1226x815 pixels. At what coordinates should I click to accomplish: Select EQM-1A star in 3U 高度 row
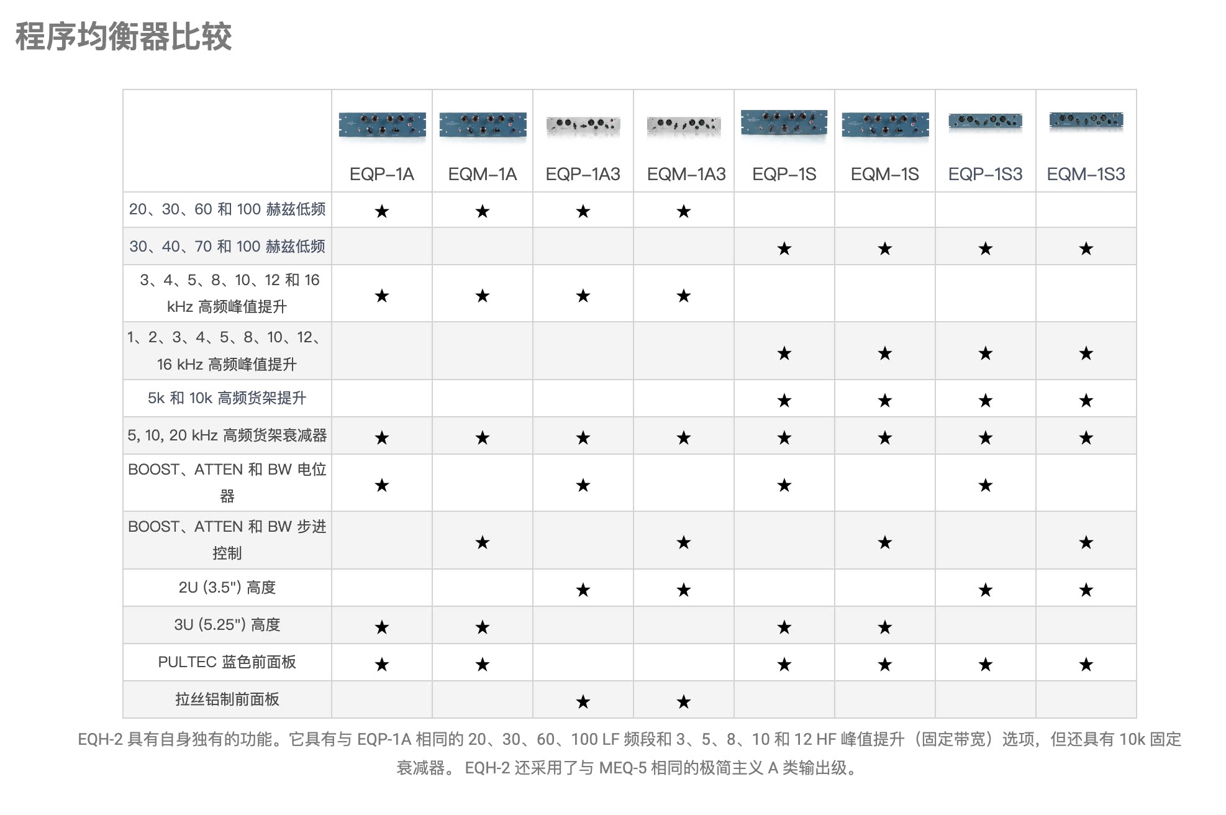tap(483, 627)
